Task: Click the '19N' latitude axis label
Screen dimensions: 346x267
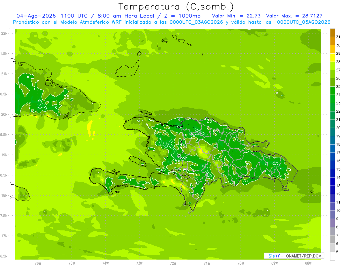Action: click(4, 155)
